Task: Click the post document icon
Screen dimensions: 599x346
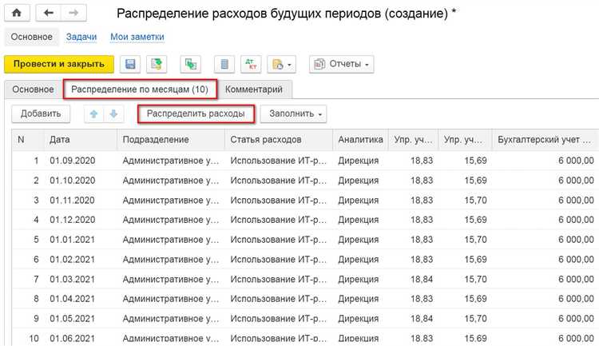Action: point(158,64)
